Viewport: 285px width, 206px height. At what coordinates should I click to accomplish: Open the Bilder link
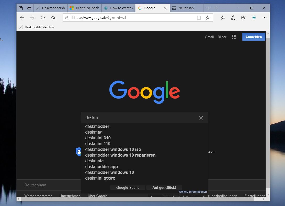click(x=222, y=37)
